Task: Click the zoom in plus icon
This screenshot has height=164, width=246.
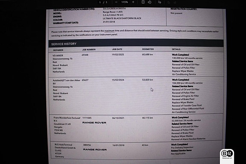Action: point(133,2)
